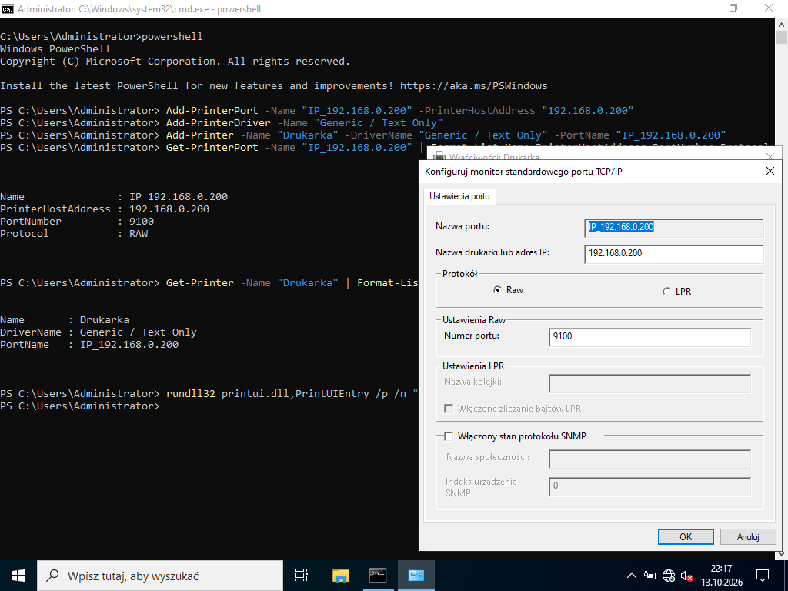Click the "Name : Drukarka" output line

pyautogui.click(x=65, y=320)
